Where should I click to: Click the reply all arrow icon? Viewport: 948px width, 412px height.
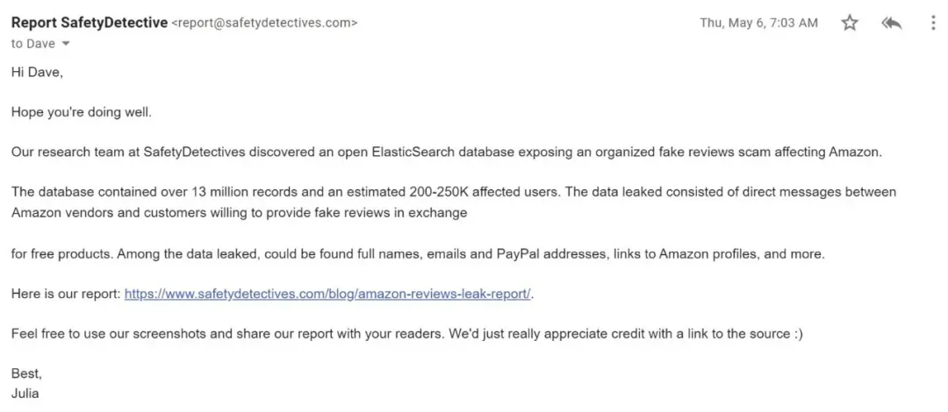[x=892, y=23]
